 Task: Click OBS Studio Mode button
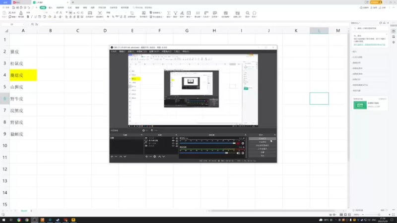pos(263,149)
